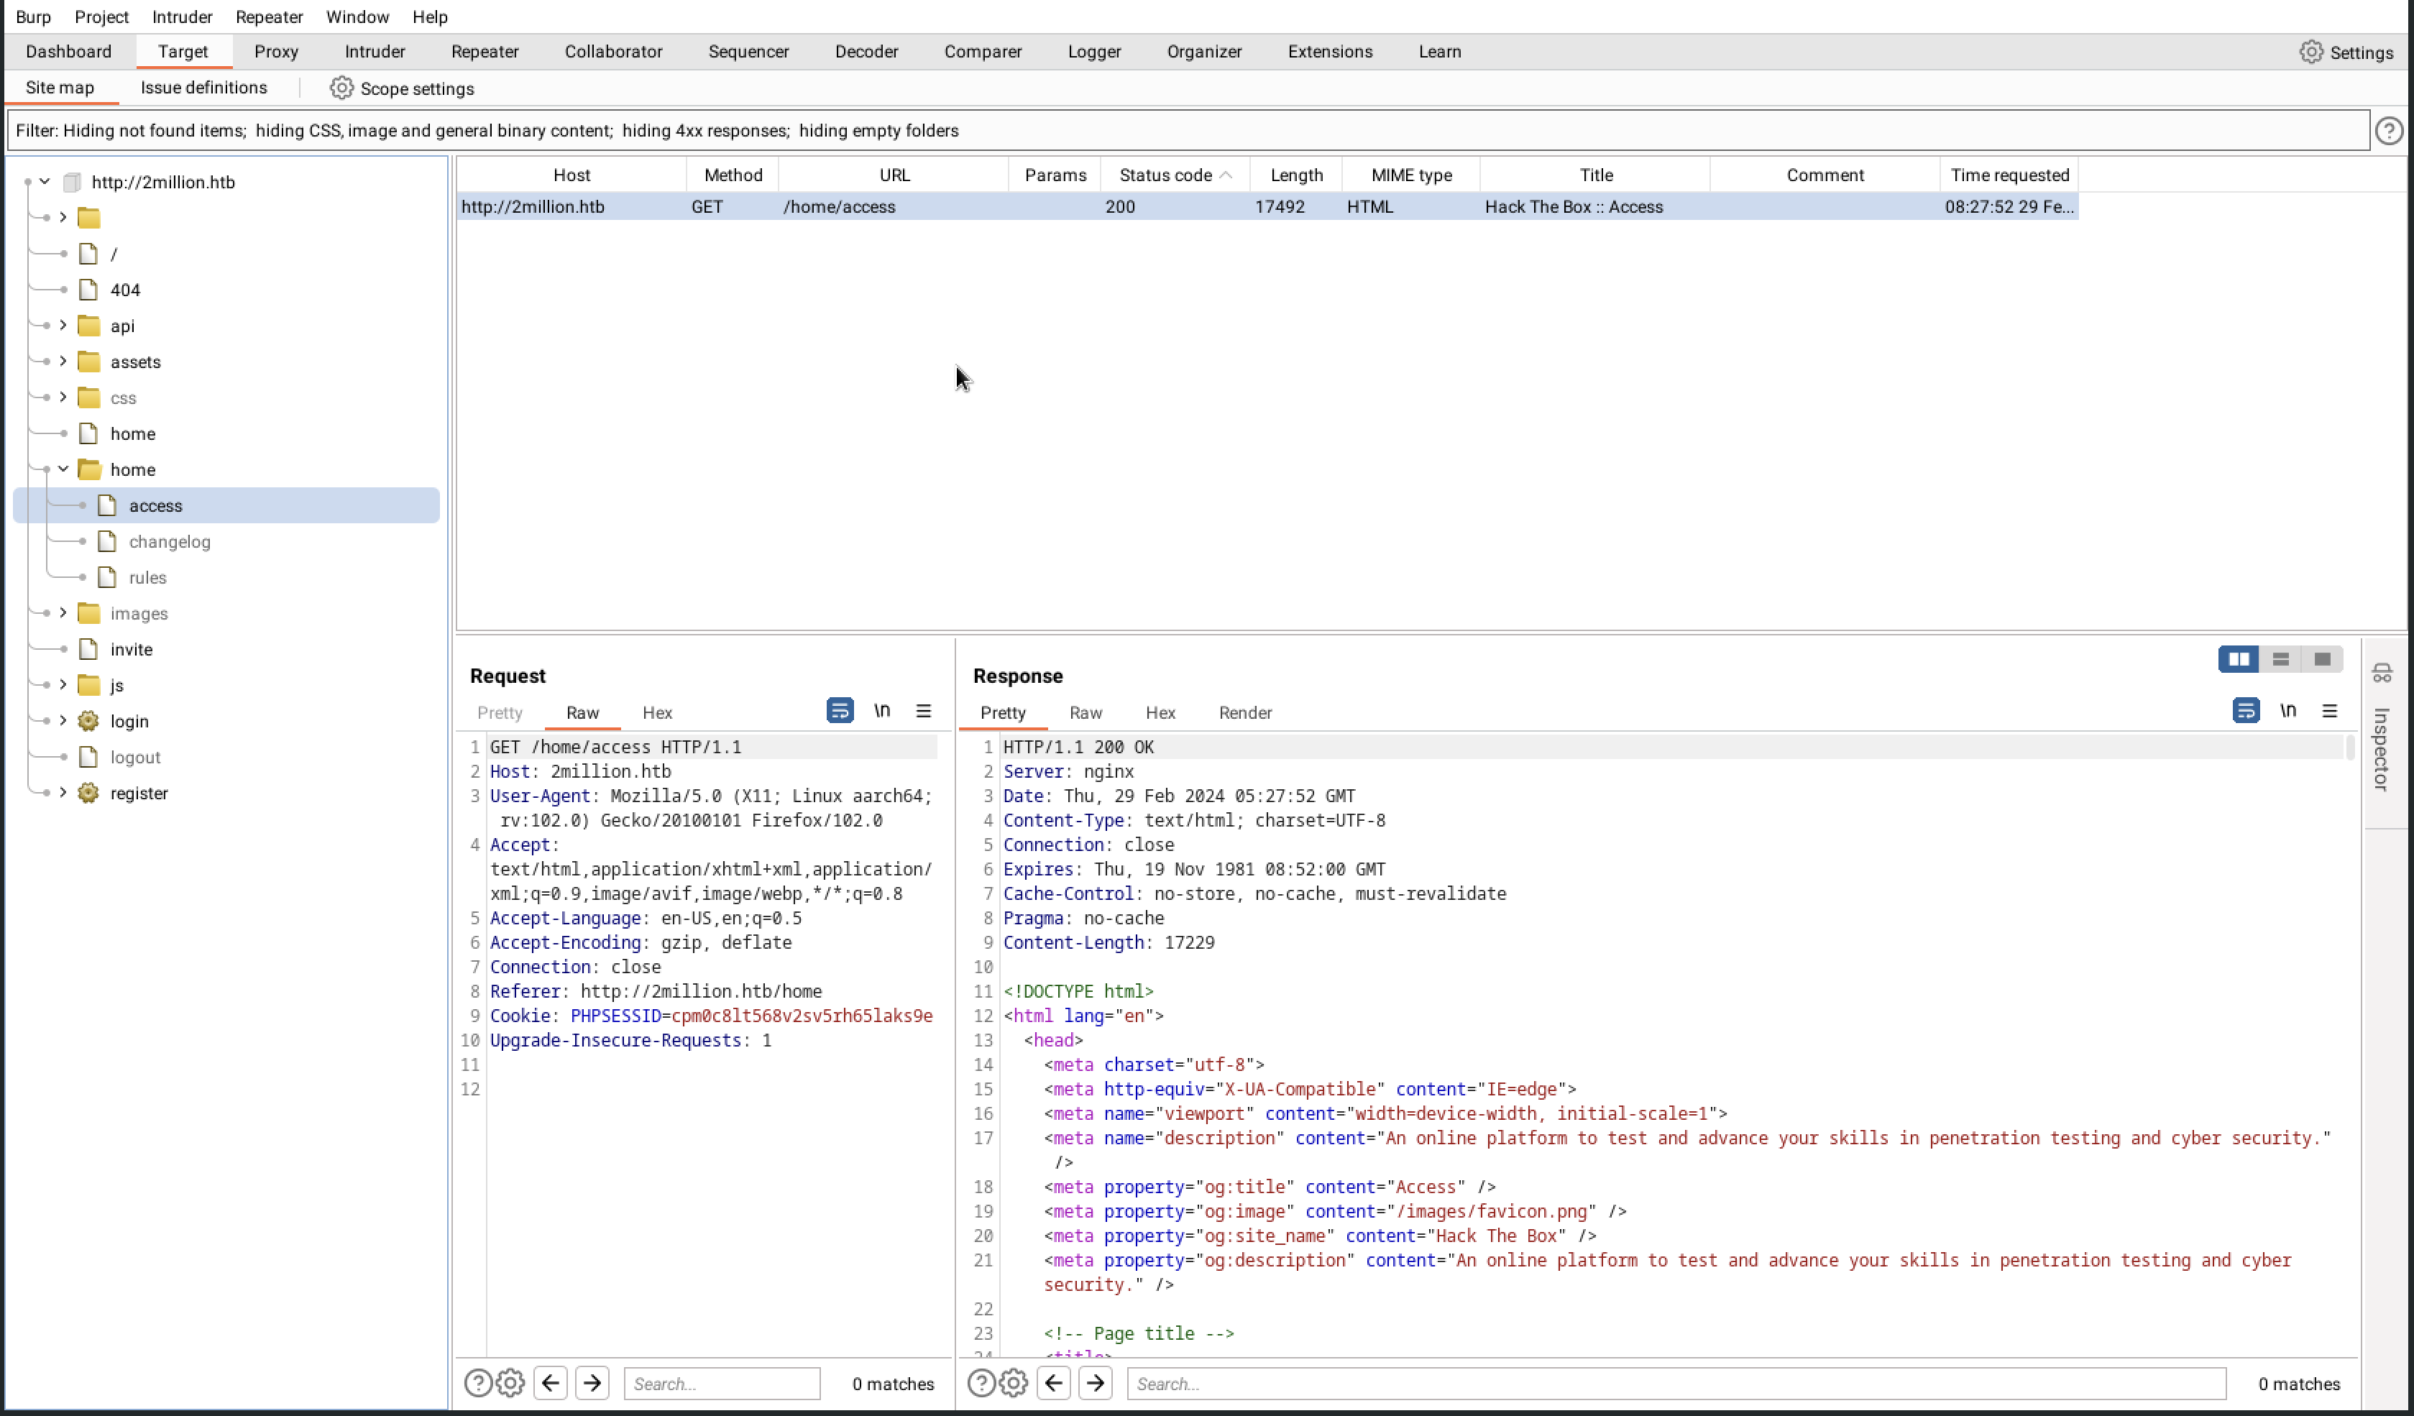Switch Response view to Raw tab
The image size is (2414, 1416).
pos(1086,713)
